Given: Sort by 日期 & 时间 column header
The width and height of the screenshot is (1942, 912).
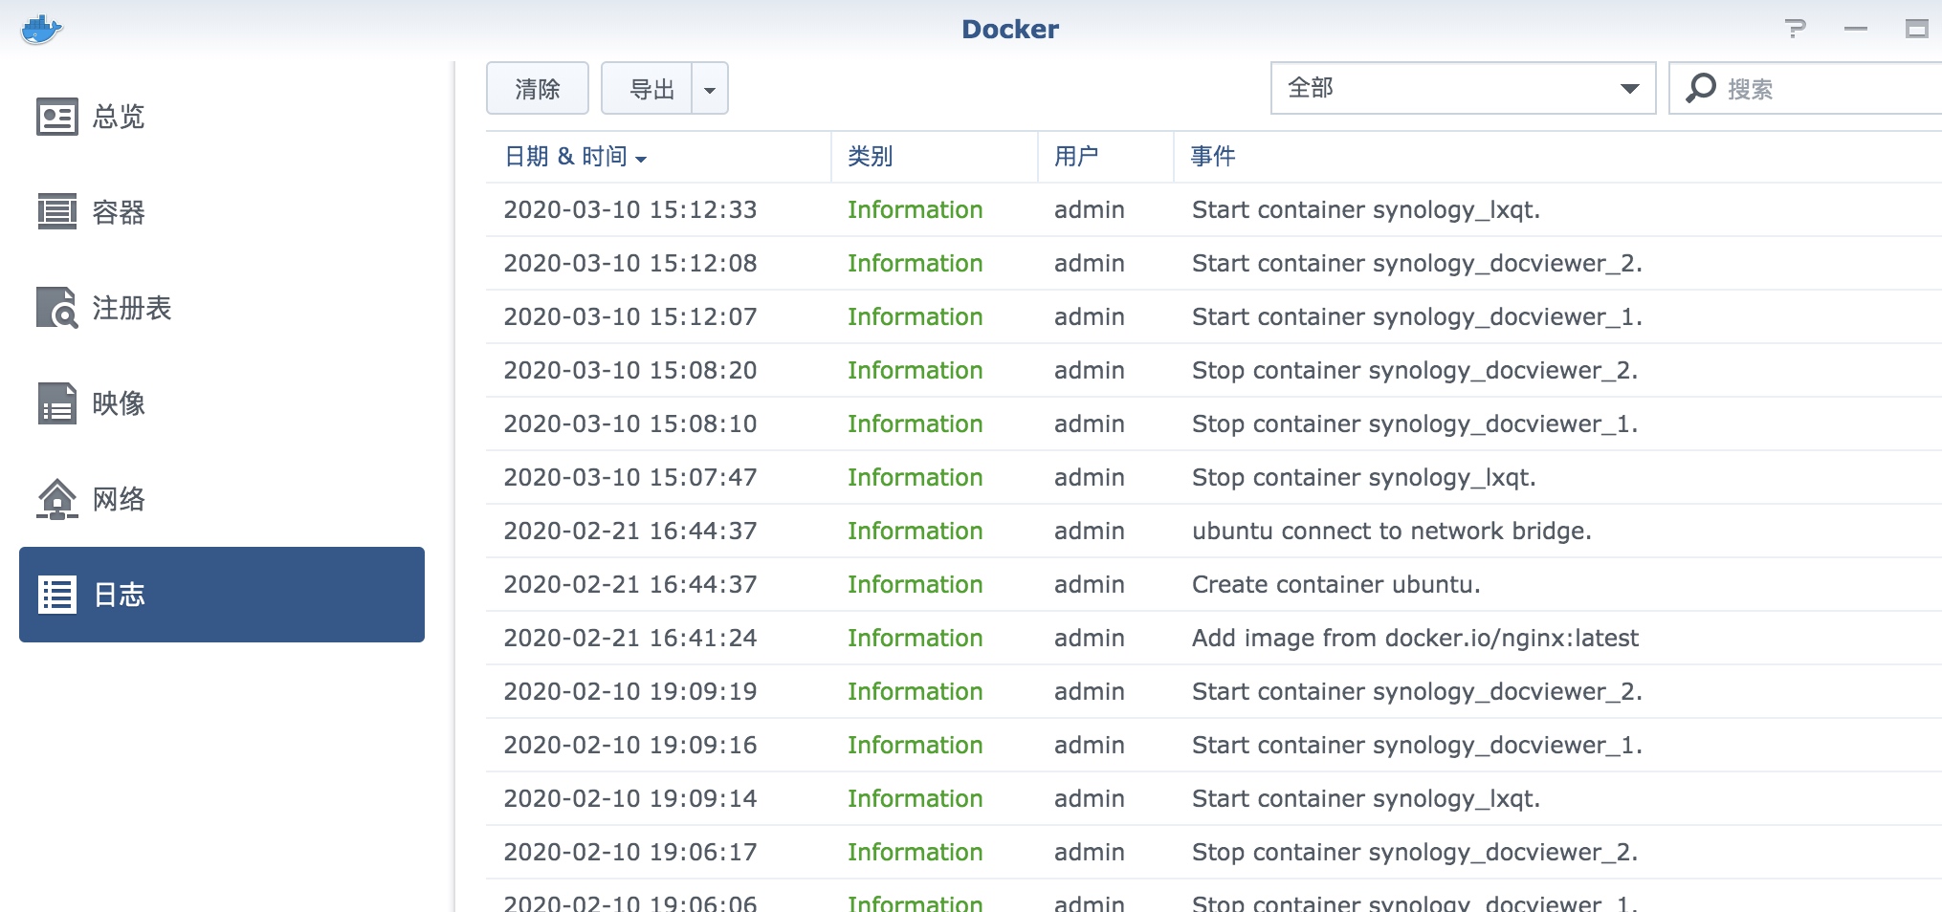Looking at the screenshot, I should pyautogui.click(x=658, y=157).
